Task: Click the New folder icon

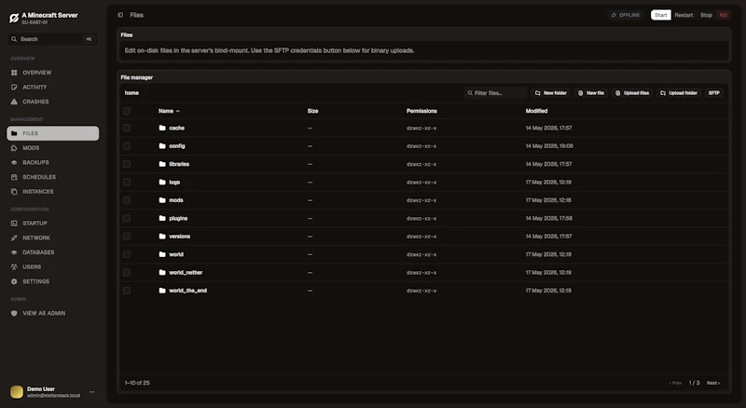Action: [538, 93]
